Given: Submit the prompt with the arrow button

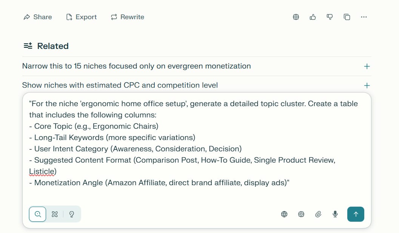Looking at the screenshot, I should tap(356, 214).
